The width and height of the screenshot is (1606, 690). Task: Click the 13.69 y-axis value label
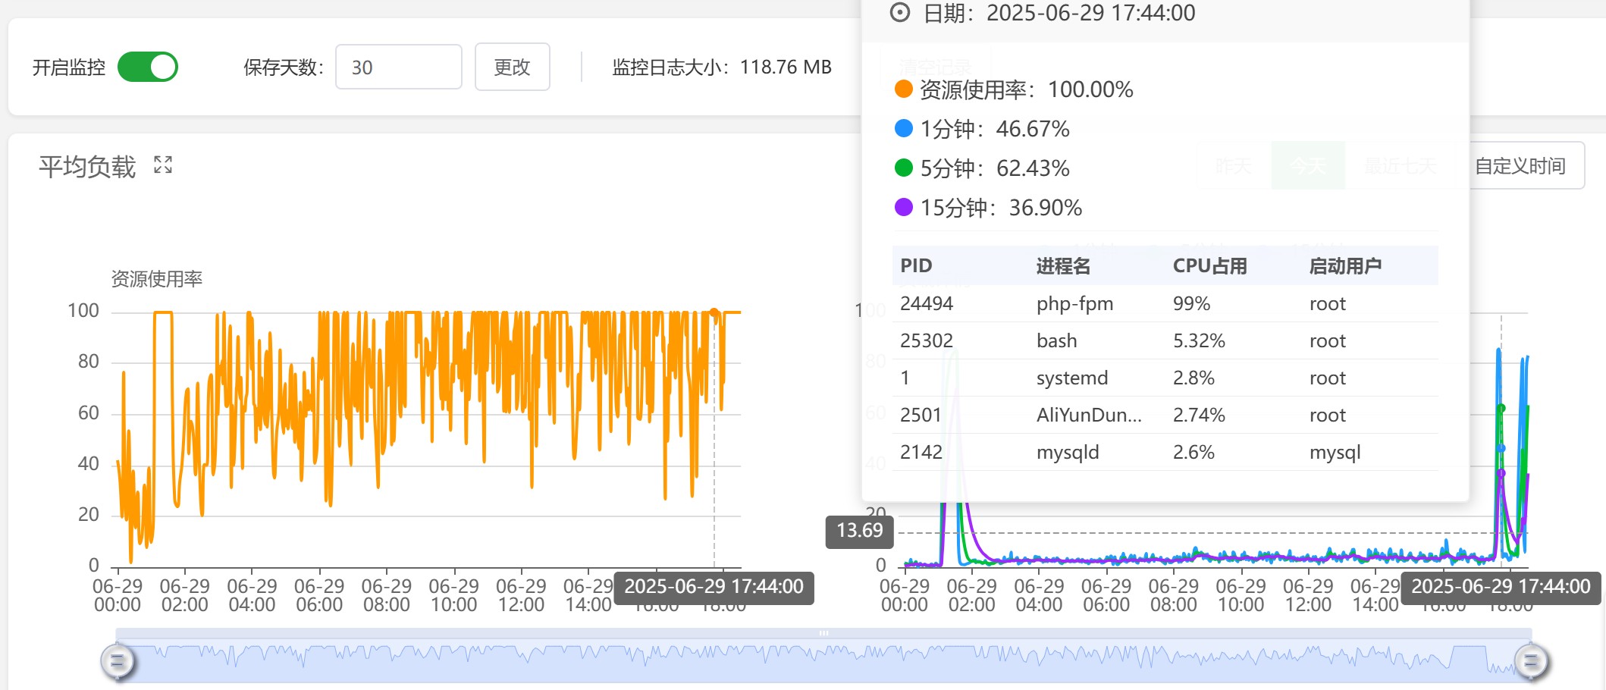click(x=859, y=530)
